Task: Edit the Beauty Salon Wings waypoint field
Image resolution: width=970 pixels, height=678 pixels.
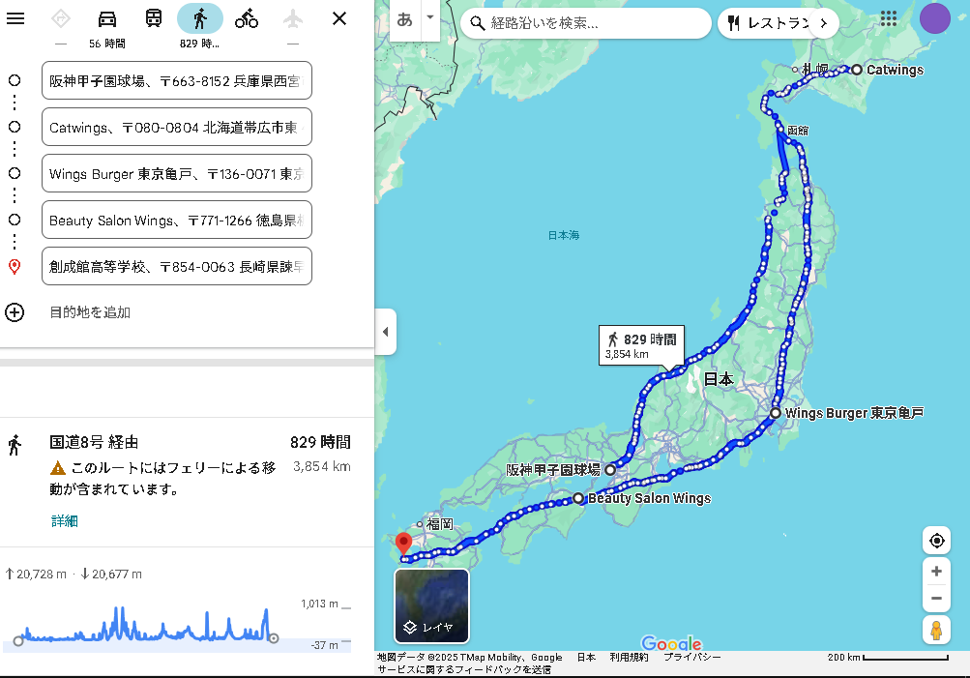Action: pyautogui.click(x=177, y=220)
